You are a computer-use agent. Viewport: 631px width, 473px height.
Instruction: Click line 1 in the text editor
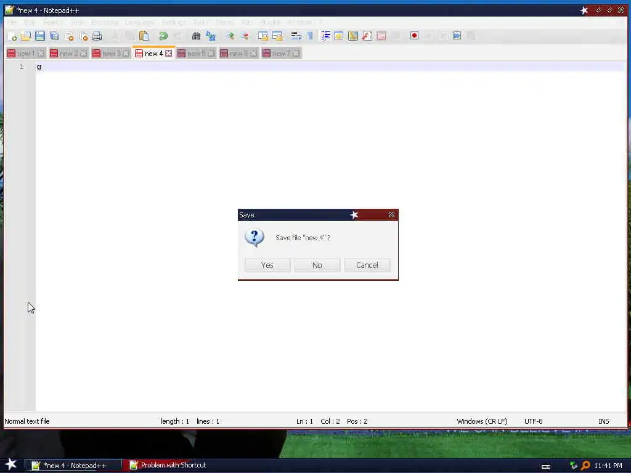coord(330,67)
